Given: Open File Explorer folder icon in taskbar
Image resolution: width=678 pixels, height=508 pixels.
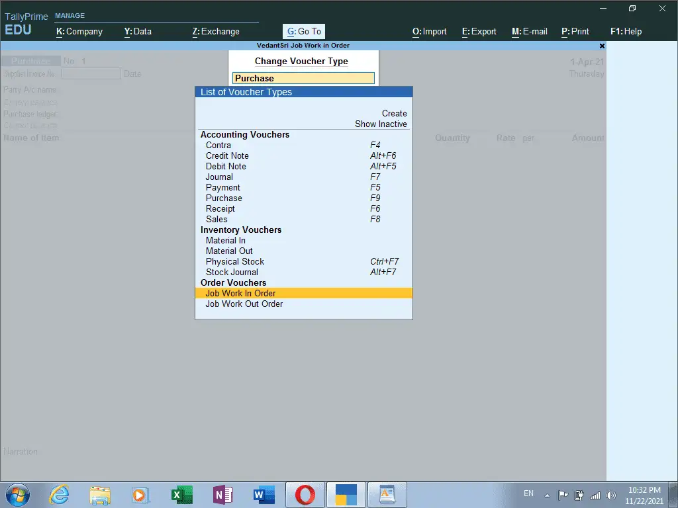Looking at the screenshot, I should click(100, 495).
